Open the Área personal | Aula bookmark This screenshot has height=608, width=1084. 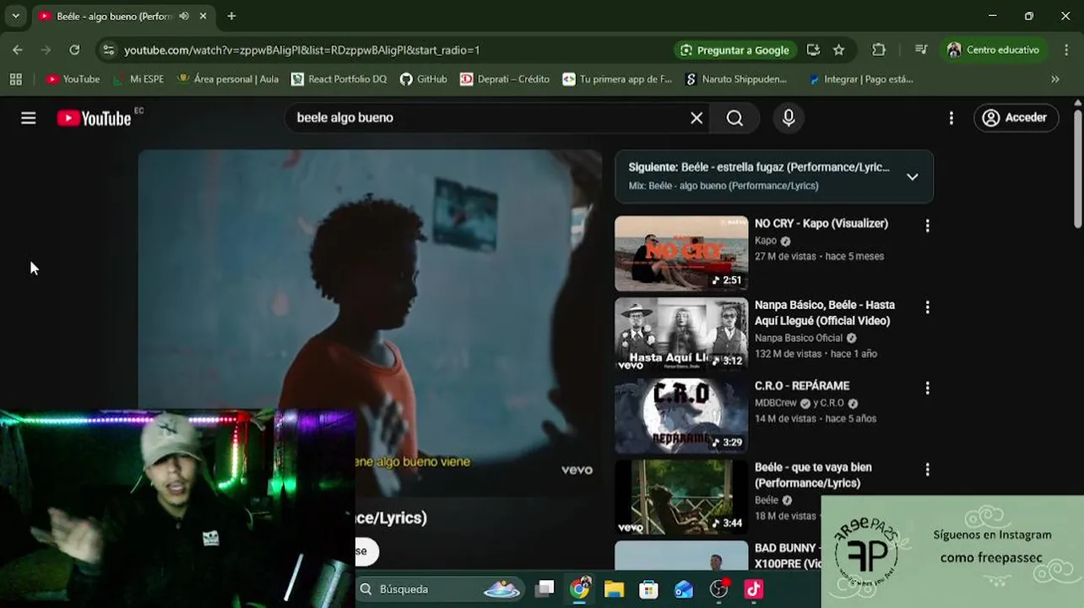[228, 79]
